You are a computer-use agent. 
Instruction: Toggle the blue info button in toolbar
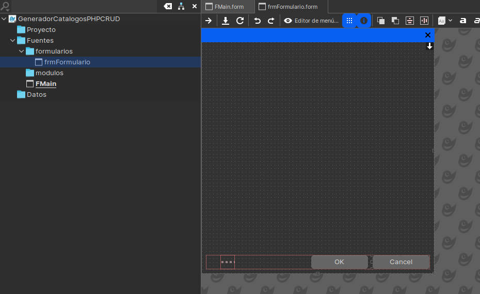[364, 21]
